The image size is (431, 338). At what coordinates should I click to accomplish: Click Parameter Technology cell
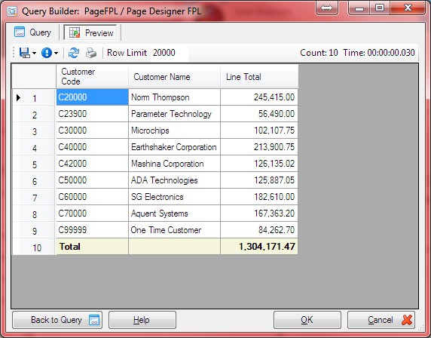pos(174,114)
